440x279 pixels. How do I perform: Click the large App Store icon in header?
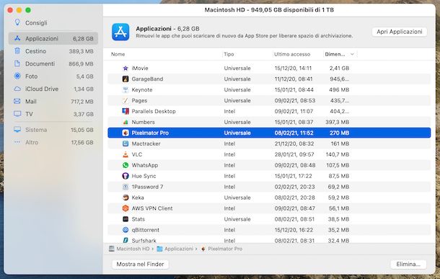(120, 32)
